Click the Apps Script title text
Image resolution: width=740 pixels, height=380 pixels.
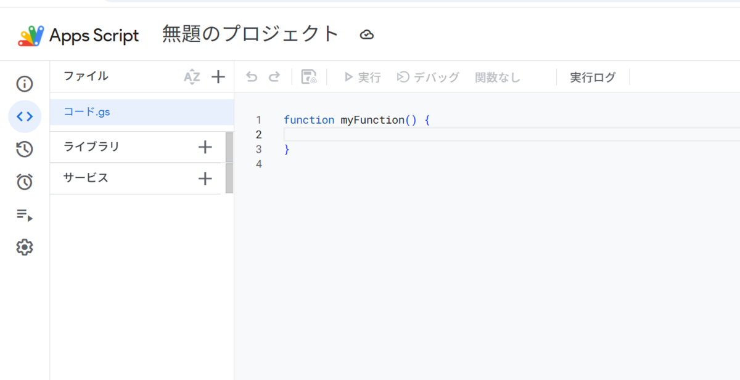(94, 36)
